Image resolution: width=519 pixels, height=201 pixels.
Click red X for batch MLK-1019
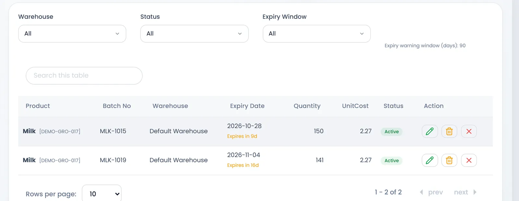pyautogui.click(x=469, y=160)
